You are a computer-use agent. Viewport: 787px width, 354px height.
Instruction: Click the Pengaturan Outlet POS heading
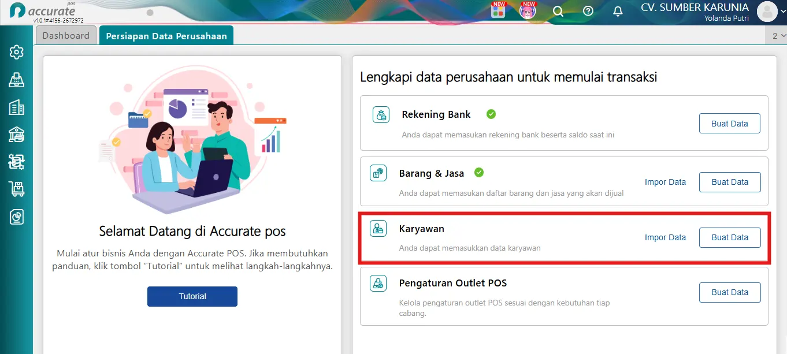(453, 284)
